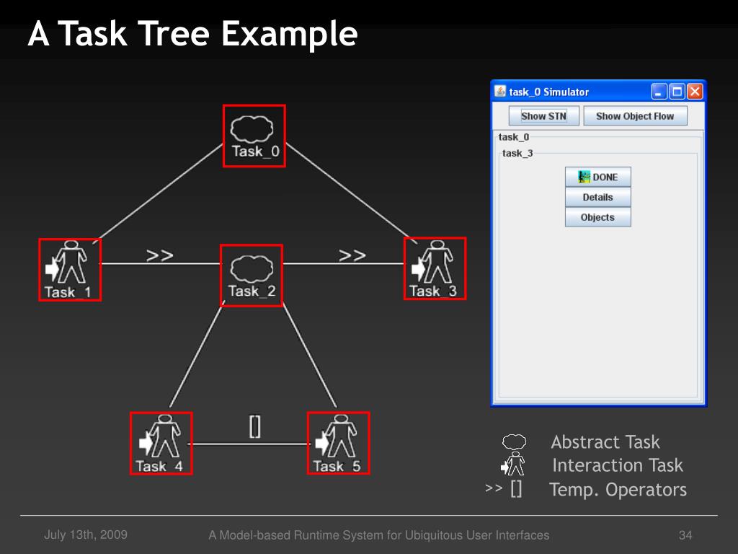Viewport: 738px width, 554px height.
Task: Click the Java icon in simulator title bar
Action: (x=500, y=92)
